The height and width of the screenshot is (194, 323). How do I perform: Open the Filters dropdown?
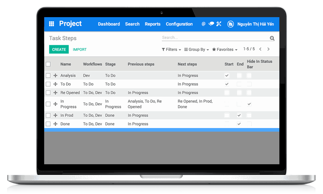click(x=171, y=49)
